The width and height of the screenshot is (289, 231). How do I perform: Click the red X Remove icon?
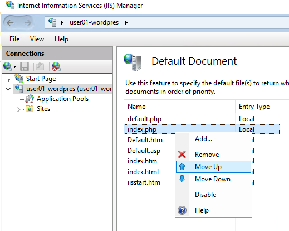[x=182, y=155]
